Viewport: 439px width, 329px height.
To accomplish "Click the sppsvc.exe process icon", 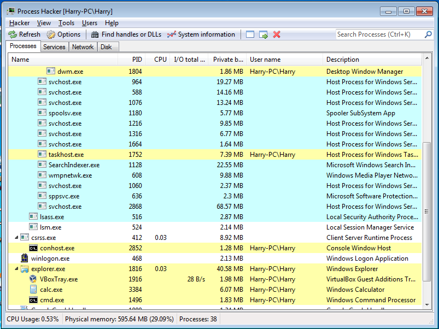I will point(42,196).
